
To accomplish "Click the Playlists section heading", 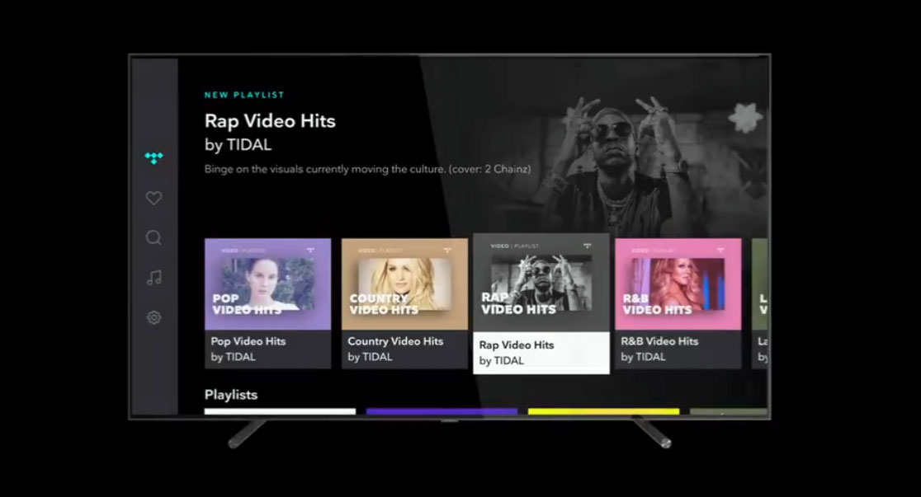I will [x=231, y=395].
